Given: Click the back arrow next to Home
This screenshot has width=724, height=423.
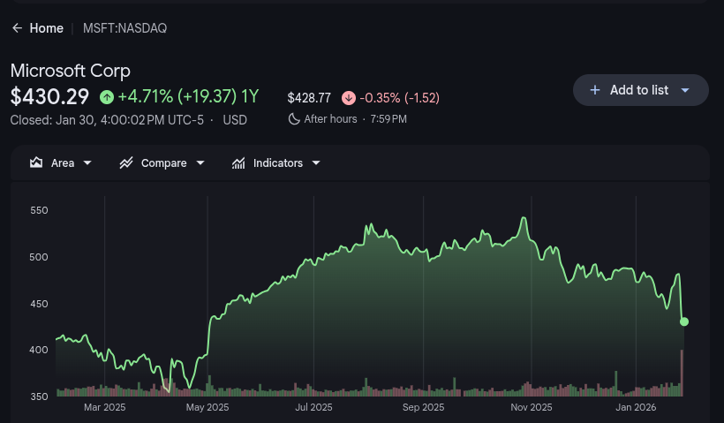Looking at the screenshot, I should click(x=17, y=28).
